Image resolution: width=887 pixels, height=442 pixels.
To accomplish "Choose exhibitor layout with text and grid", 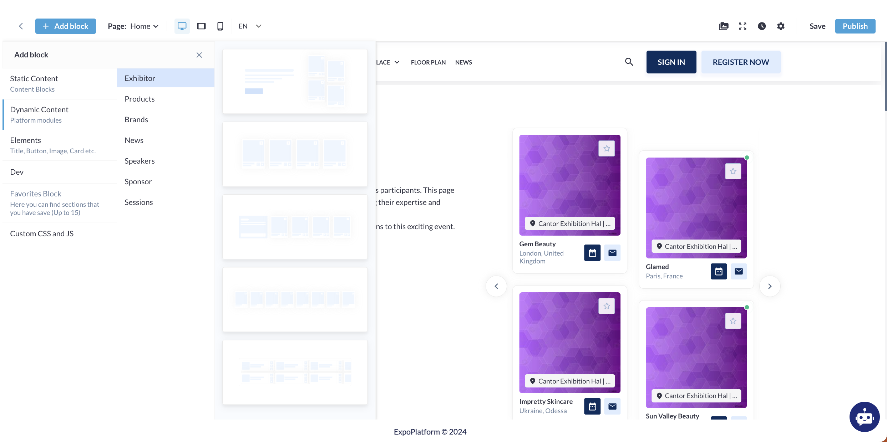I will pos(295,82).
